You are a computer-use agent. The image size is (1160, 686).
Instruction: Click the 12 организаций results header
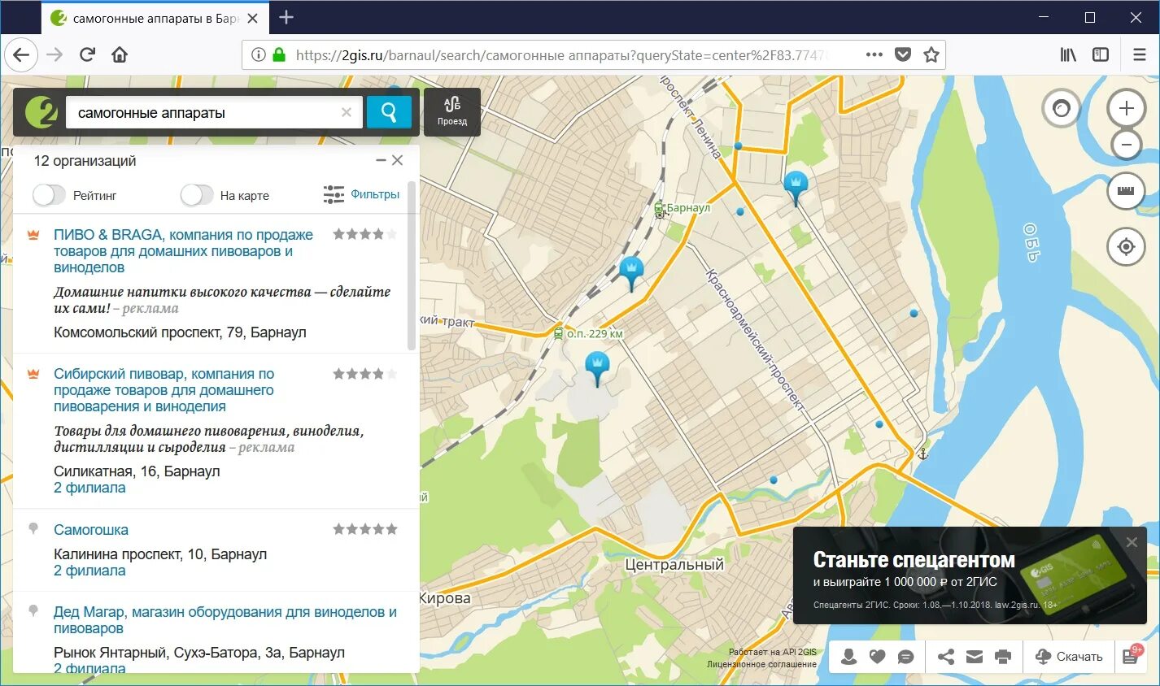coord(85,161)
